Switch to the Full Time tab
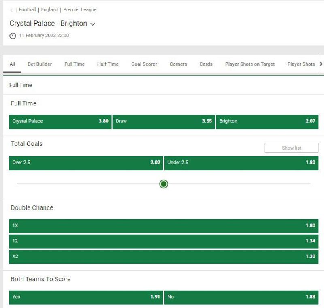Viewport: 324px width, 308px height. 75,64
